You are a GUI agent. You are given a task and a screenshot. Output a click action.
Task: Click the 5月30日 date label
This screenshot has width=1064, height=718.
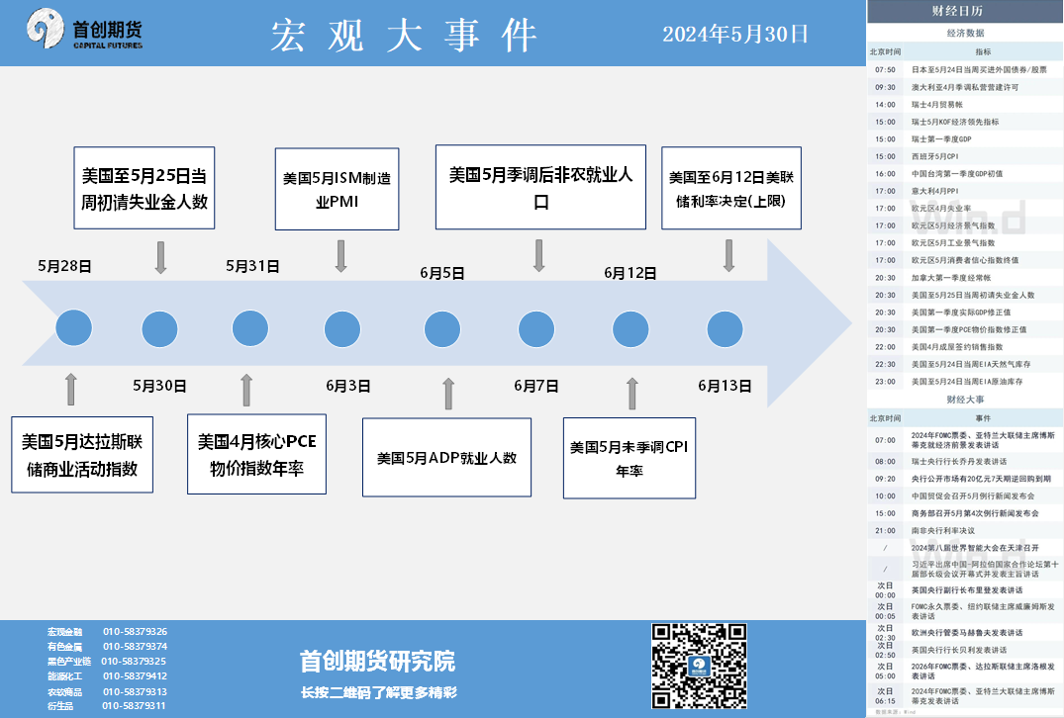(x=159, y=386)
